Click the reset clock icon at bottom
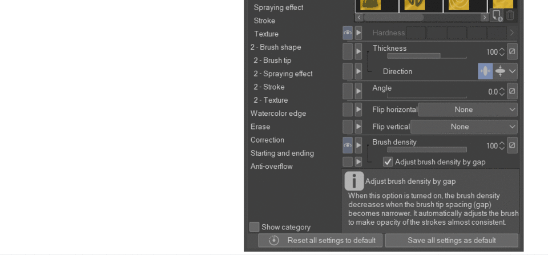Screen dimensions: 548x255 [x=274, y=240]
